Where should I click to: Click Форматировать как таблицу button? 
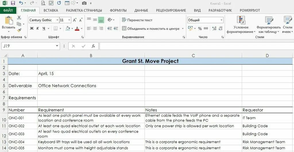coord(269,25)
